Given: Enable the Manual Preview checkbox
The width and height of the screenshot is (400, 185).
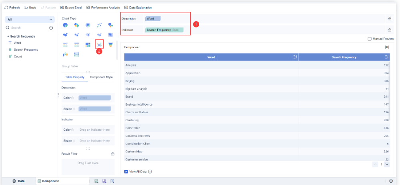Looking at the screenshot, I should (x=369, y=39).
